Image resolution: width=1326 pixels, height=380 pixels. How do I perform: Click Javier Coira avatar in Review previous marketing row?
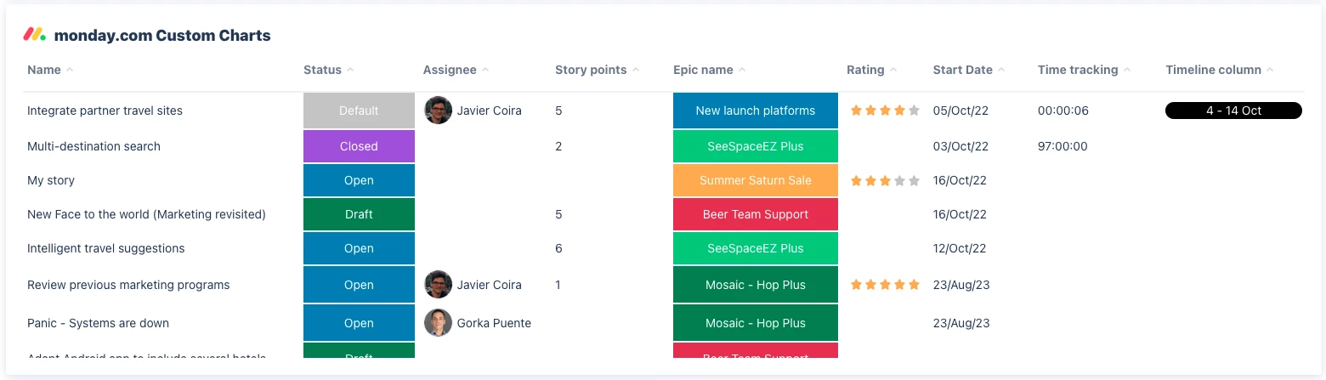point(438,285)
